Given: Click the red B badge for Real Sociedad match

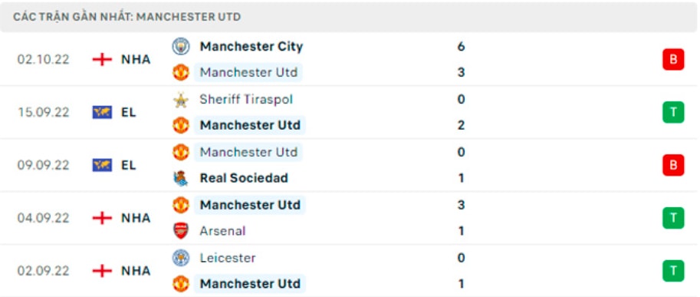Looking at the screenshot, I should (x=672, y=165).
